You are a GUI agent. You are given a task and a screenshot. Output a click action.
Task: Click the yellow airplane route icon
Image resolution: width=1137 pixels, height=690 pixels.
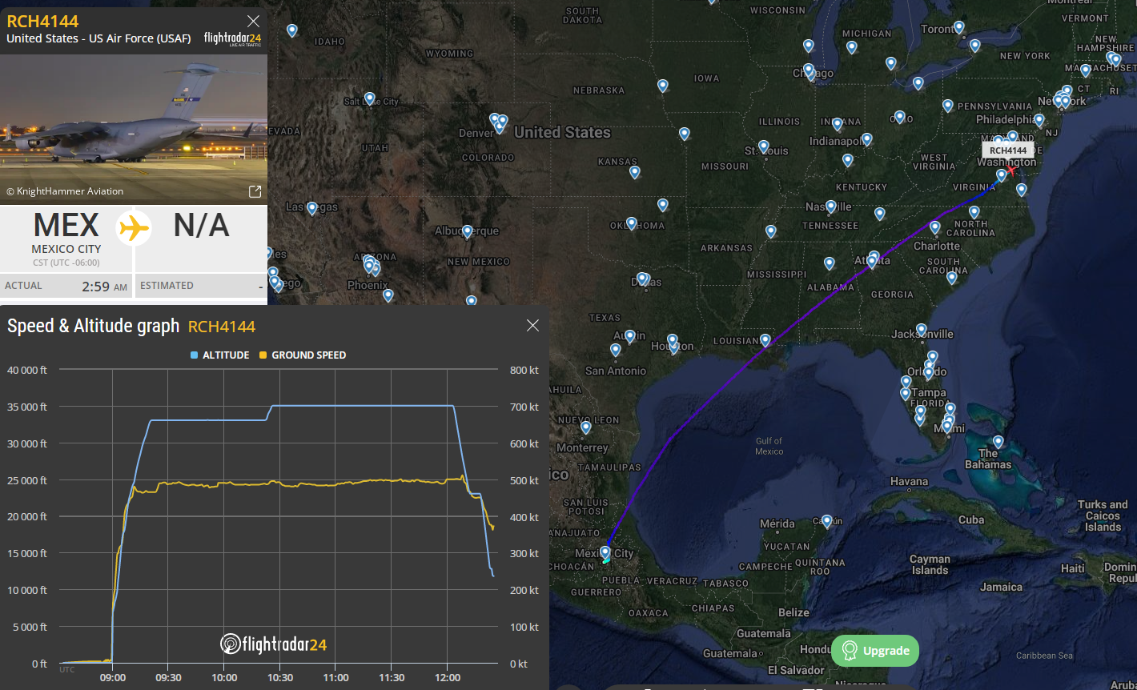click(x=134, y=228)
